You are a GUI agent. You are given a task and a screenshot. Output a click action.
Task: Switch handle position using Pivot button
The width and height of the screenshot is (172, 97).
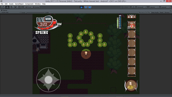pyautogui.click(x=28, y=7)
